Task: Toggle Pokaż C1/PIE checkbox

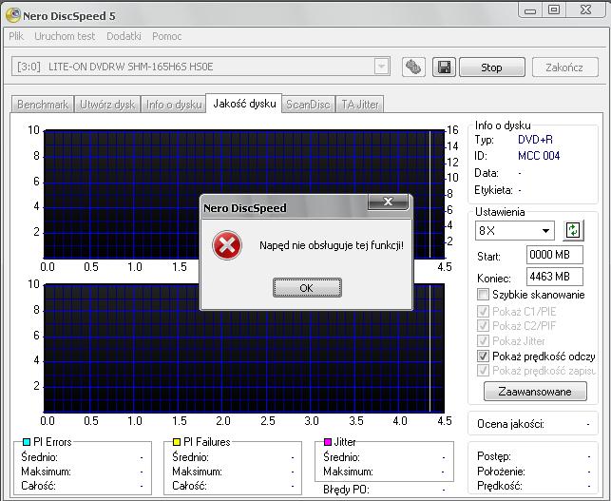Action: point(483,311)
